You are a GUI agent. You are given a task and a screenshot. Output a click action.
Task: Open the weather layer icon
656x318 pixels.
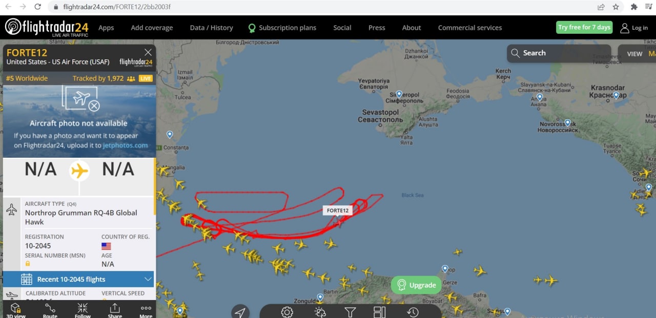(320, 312)
